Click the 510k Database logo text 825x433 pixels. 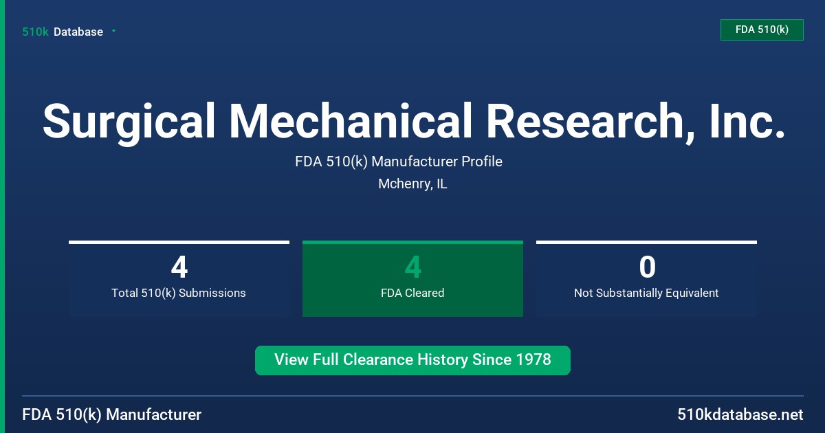point(63,32)
